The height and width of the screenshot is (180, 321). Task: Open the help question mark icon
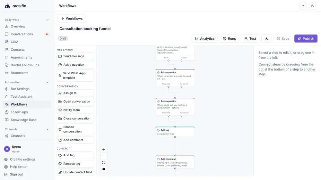[303, 6]
